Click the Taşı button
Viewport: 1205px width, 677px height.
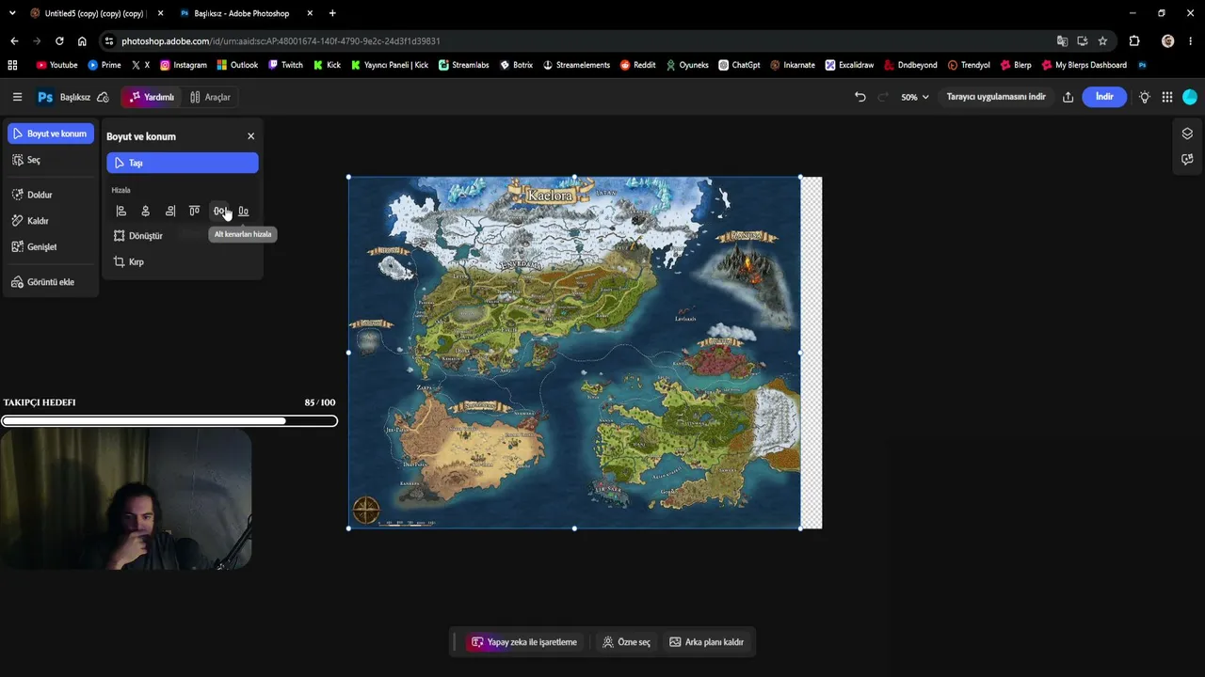coord(183,163)
